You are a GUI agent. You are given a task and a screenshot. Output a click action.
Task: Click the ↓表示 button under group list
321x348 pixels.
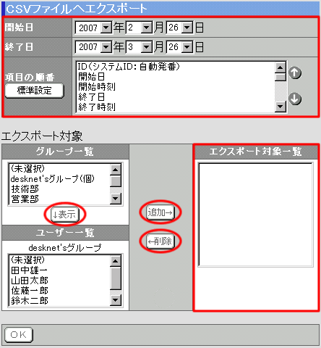65,215
